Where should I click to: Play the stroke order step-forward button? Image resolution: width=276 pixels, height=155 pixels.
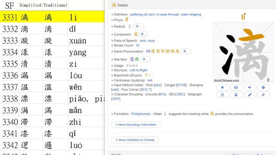click(223, 87)
